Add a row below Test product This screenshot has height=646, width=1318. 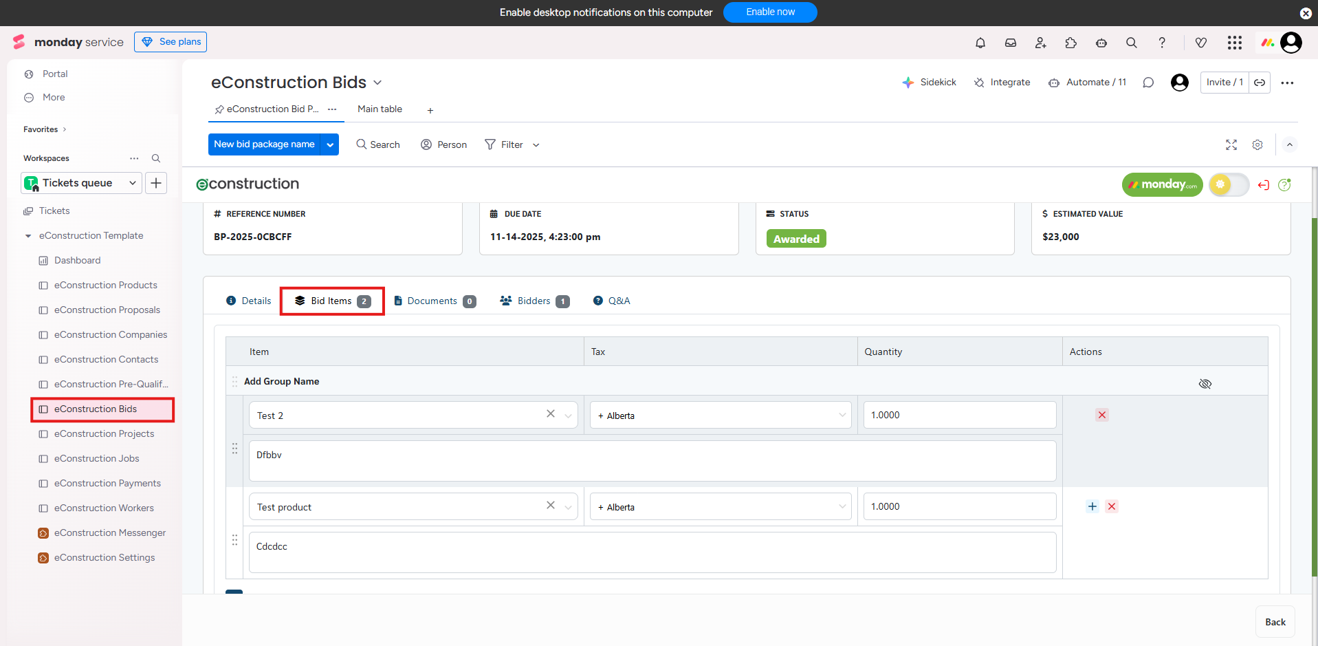1092,506
